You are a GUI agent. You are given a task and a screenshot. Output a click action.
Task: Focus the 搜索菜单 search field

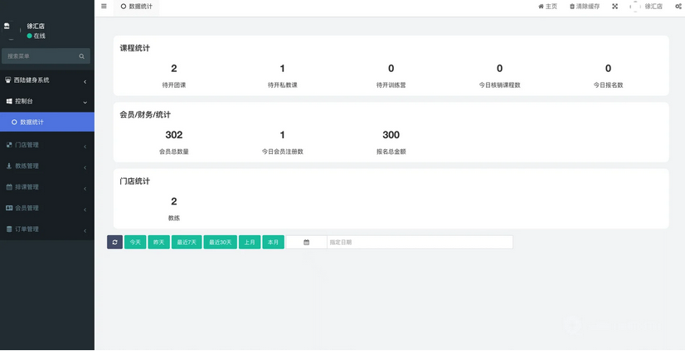click(46, 56)
